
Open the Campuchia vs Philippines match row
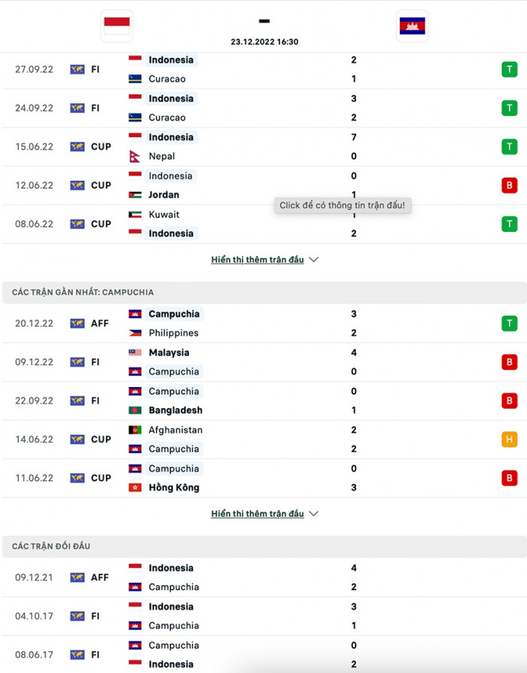click(263, 324)
